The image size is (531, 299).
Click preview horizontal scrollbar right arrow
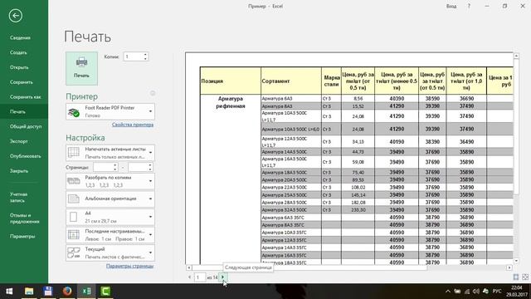[x=509, y=267]
